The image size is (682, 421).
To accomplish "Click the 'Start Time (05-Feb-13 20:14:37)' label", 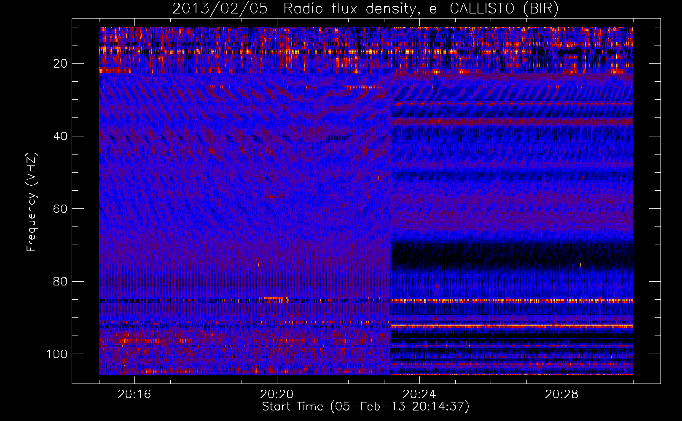I will pyautogui.click(x=365, y=407).
